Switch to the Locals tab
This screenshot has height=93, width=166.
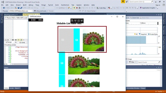[x=11, y=88]
